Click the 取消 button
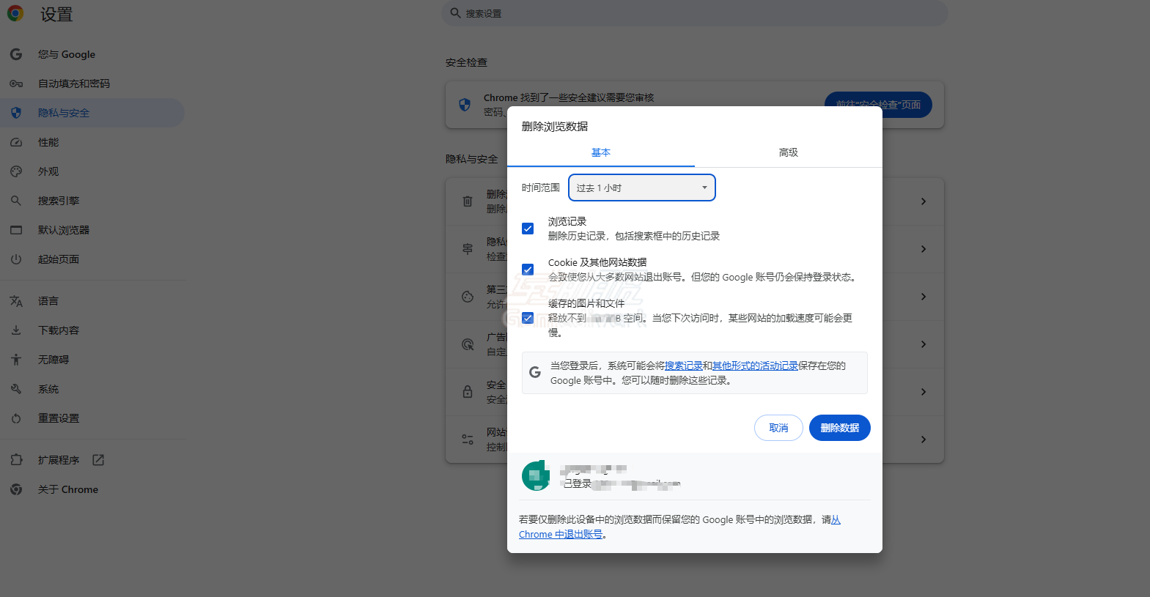This screenshot has height=597, width=1150. [x=778, y=428]
